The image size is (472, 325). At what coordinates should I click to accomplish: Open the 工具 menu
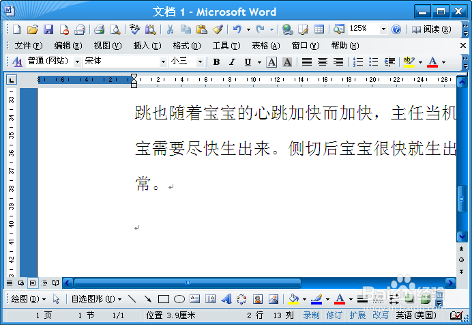[x=226, y=46]
